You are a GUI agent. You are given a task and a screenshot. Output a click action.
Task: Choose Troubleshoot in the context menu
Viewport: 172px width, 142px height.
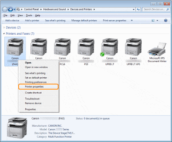[x=39, y=99]
